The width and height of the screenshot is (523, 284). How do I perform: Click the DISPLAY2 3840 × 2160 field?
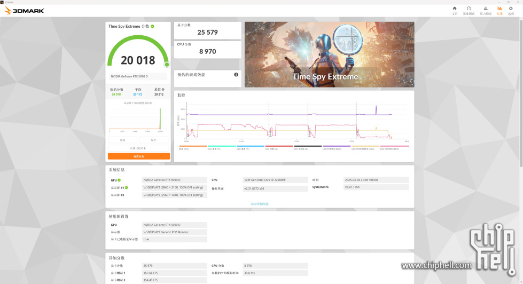tap(175, 187)
